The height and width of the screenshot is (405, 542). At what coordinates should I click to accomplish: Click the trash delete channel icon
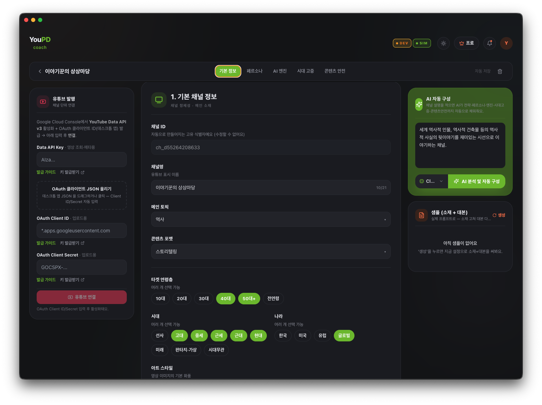click(x=500, y=71)
